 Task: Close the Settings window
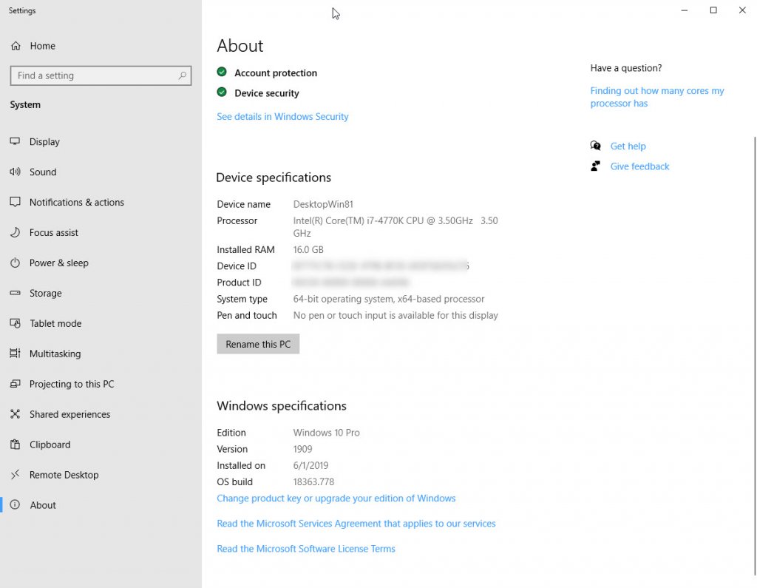(x=742, y=10)
